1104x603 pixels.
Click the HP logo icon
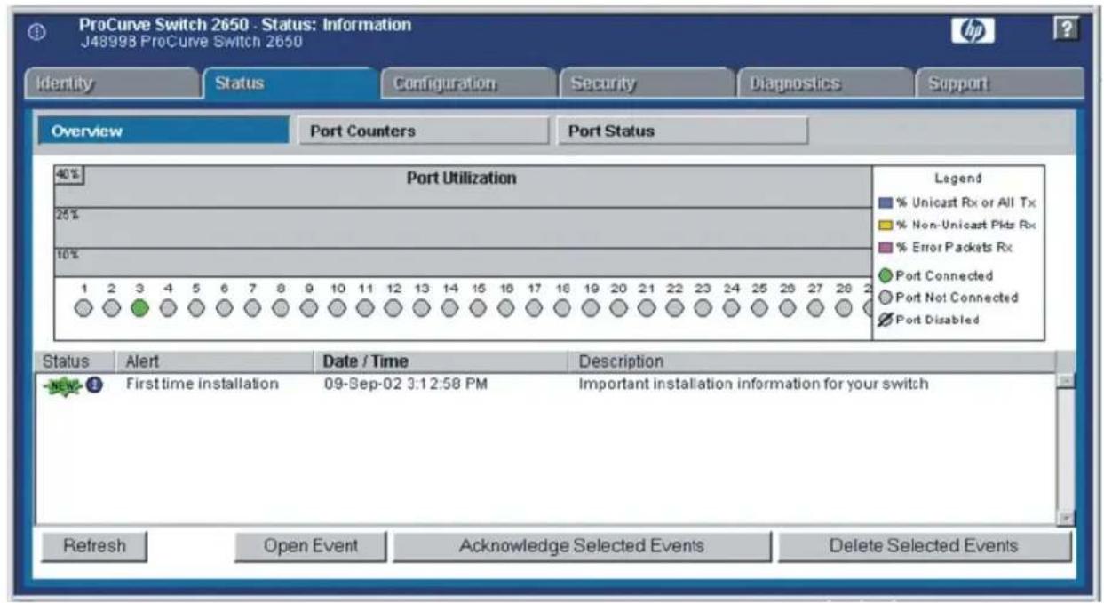[972, 31]
